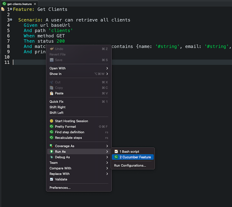Choose Find step definition entry

(x=79, y=132)
